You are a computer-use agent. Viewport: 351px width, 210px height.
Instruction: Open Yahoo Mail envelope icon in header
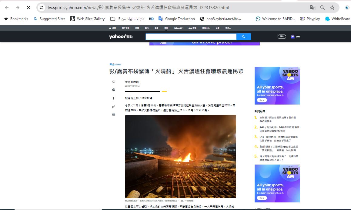pos(292,37)
